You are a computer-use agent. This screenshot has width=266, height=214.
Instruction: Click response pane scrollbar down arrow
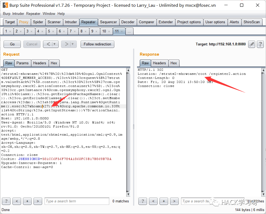coord(264,194)
